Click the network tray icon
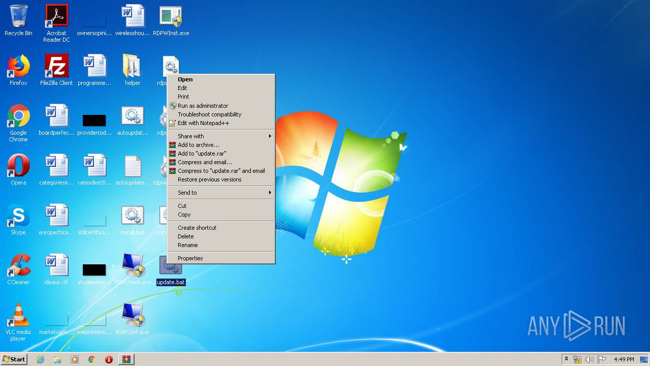 pyautogui.click(x=577, y=359)
